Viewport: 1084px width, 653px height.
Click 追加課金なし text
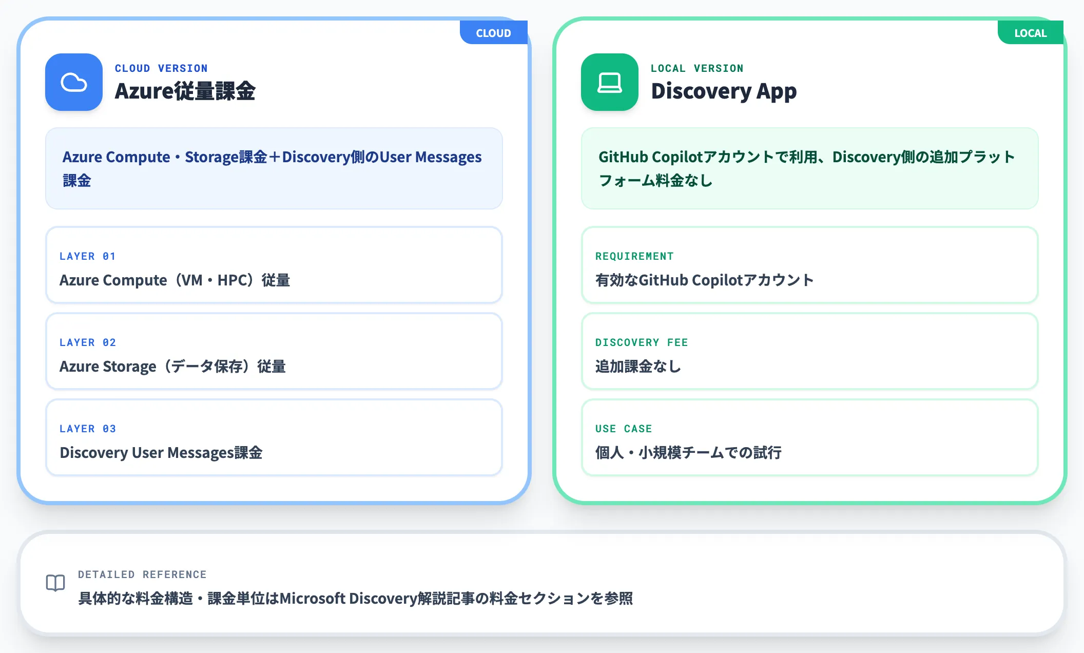click(x=638, y=367)
